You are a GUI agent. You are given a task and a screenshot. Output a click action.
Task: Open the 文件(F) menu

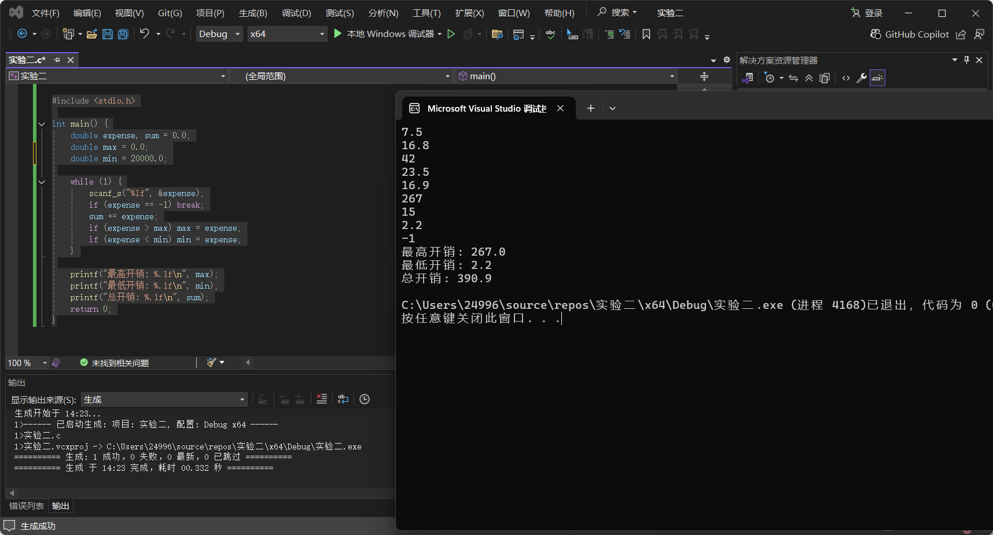point(46,13)
